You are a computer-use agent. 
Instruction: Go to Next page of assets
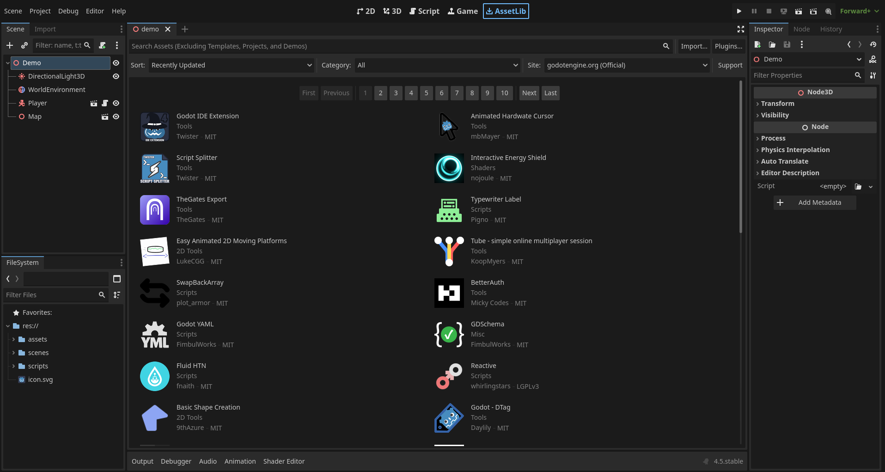click(x=529, y=93)
